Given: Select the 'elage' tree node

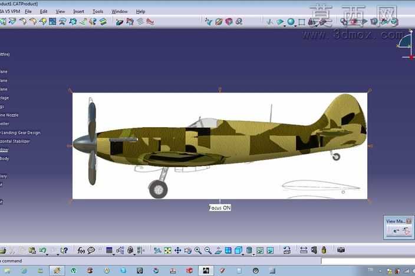Looking at the screenshot, I should tap(5, 98).
